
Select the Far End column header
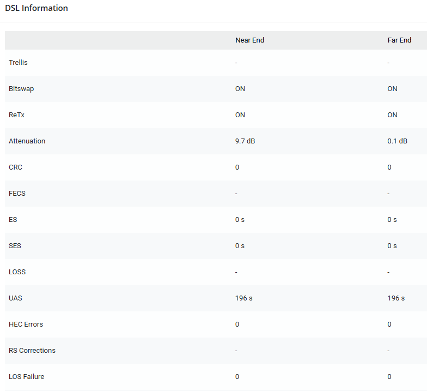click(x=399, y=40)
